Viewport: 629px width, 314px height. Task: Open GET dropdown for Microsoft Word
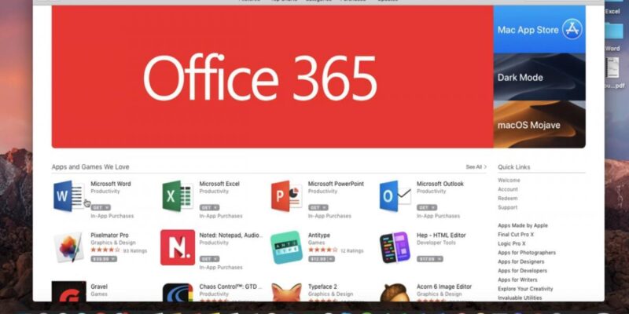(x=101, y=207)
